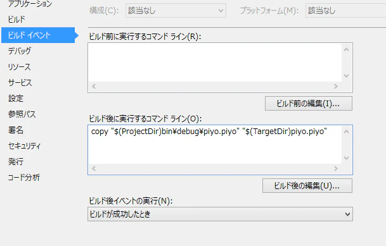Expand the 構成(C) dropdown
This screenshot has height=246, width=386.
tap(176, 11)
